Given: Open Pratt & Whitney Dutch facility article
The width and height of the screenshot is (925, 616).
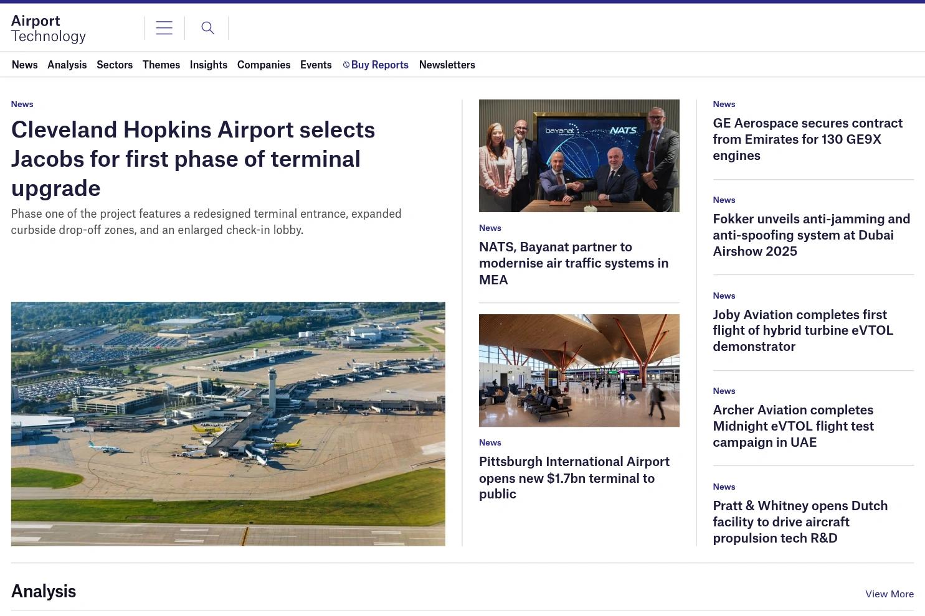Looking at the screenshot, I should pos(800,522).
